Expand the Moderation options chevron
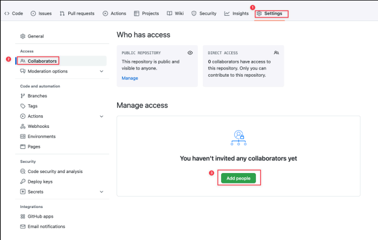 click(x=101, y=71)
